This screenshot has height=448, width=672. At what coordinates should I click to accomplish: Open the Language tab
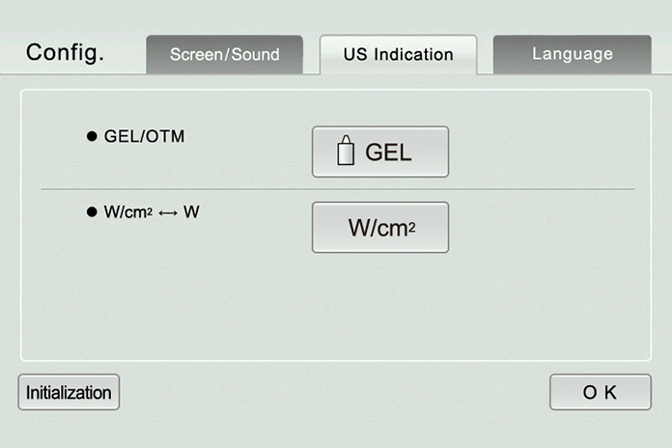point(573,54)
